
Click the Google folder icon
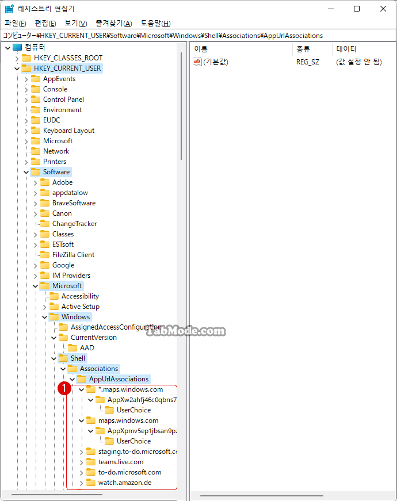coord(45,265)
